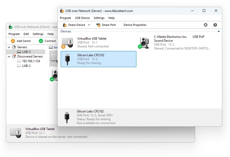Click the Silicon Labs CP2102 device name
This screenshot has height=157, width=230.
91,55
